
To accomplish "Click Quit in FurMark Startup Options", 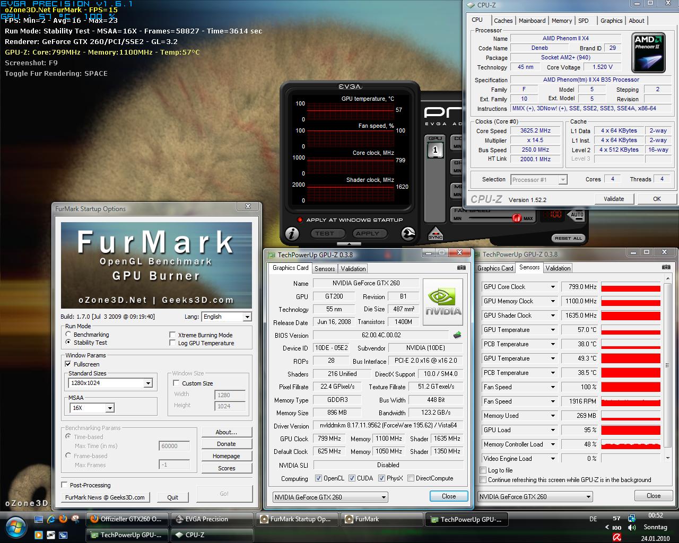I will [173, 497].
